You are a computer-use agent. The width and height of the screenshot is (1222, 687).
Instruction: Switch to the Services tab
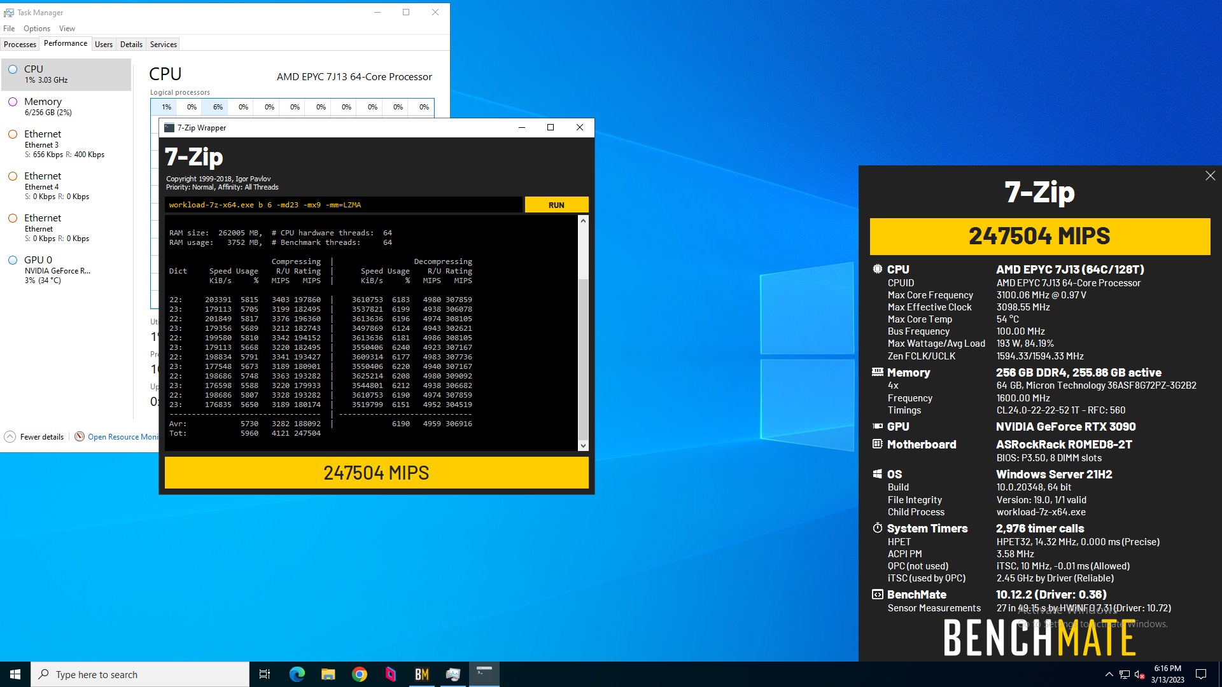pos(164,44)
